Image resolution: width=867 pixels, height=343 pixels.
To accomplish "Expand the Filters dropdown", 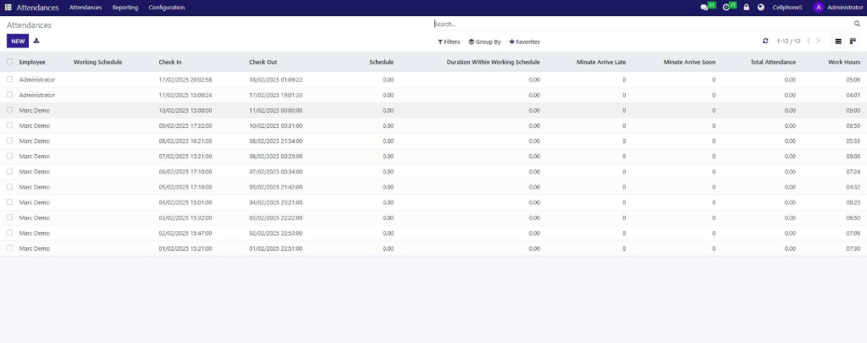I will [x=449, y=41].
